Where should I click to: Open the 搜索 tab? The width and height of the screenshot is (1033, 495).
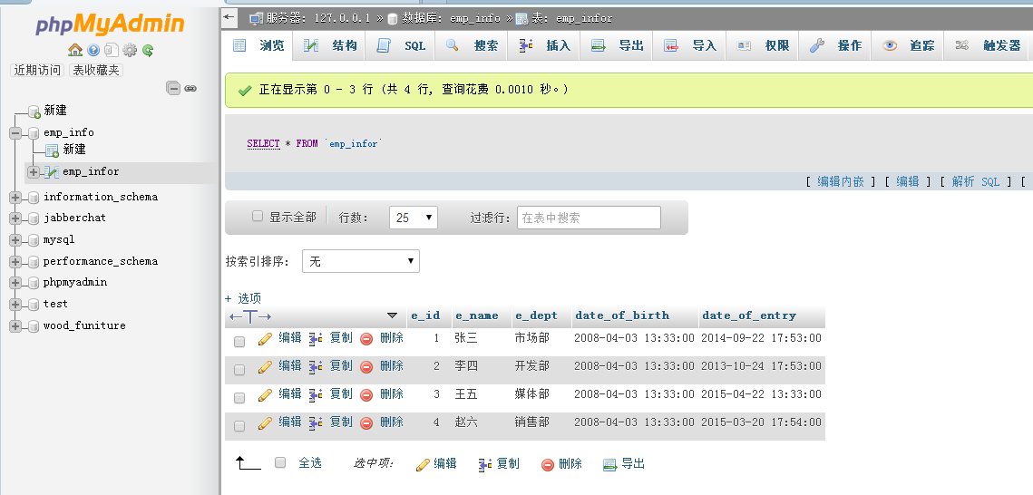471,45
